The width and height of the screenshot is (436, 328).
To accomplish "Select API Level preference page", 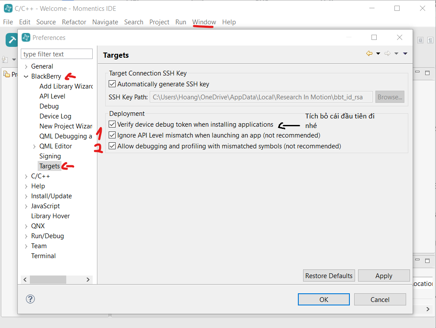I will (52, 96).
